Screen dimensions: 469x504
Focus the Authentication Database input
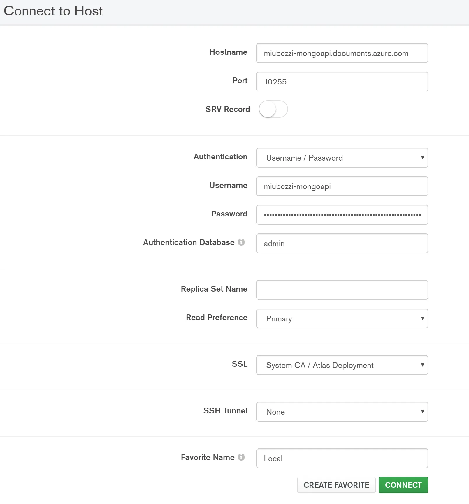(x=342, y=243)
